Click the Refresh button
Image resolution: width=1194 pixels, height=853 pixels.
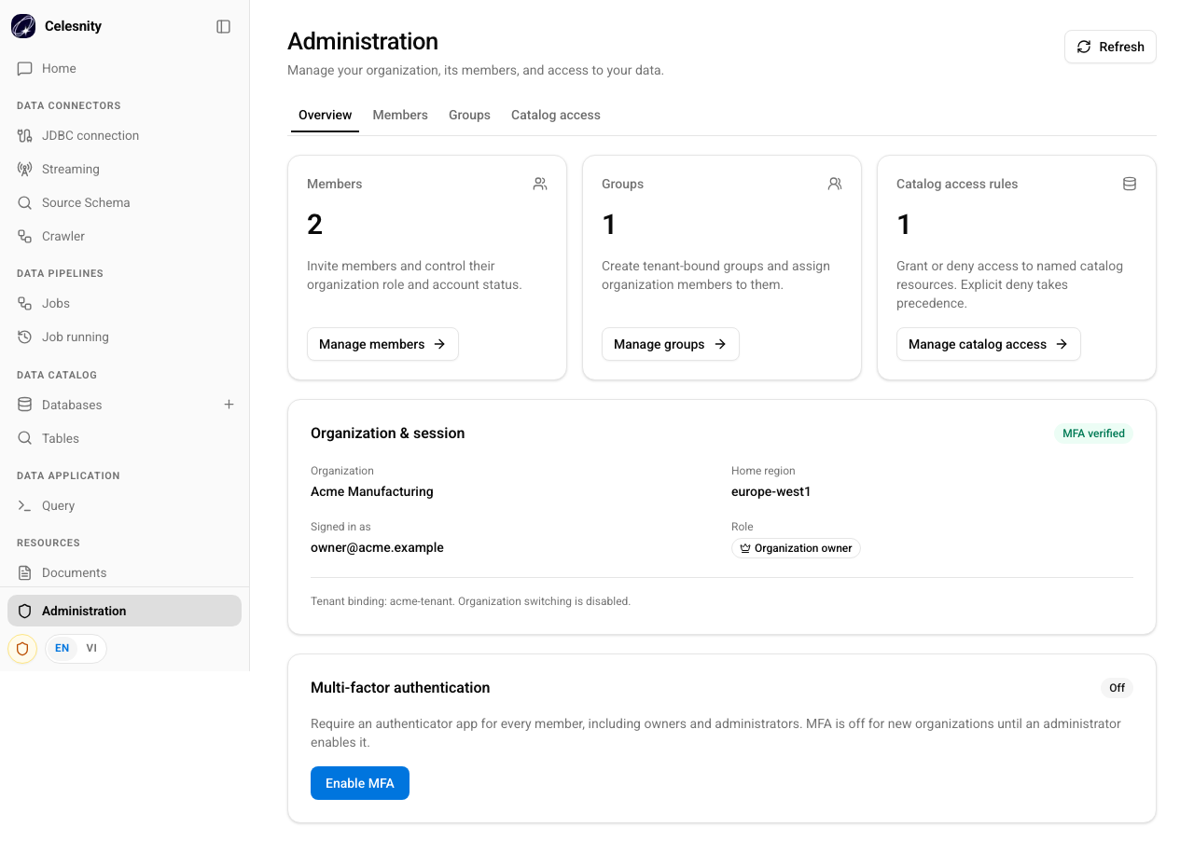tap(1110, 47)
